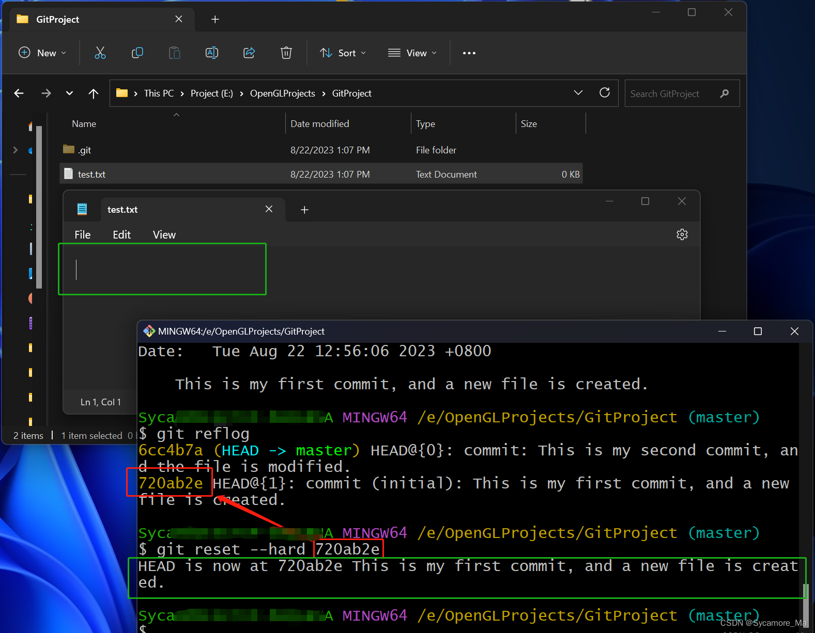Click the folder icon in address bar
The width and height of the screenshot is (815, 633).
122,93
